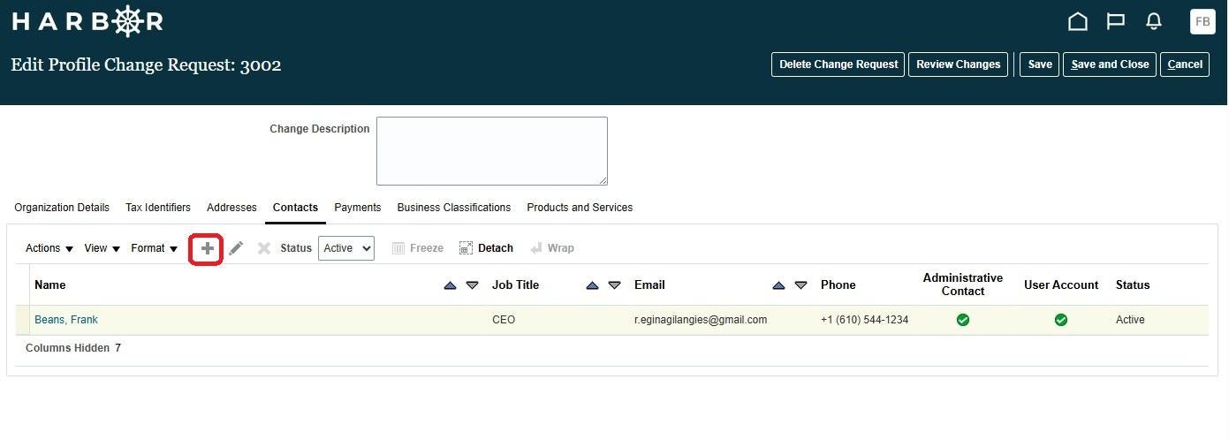Click the Edit Profile Change Request title
This screenshot has height=440, width=1229.
click(x=146, y=64)
